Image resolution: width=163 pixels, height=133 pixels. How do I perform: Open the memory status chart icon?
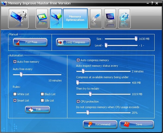(42, 18)
